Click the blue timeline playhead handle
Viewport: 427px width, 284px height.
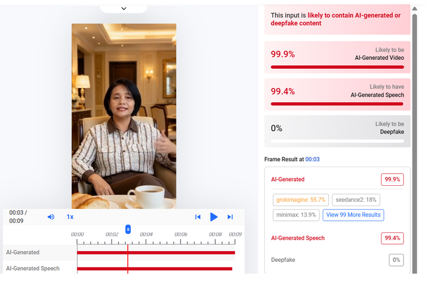[128, 229]
